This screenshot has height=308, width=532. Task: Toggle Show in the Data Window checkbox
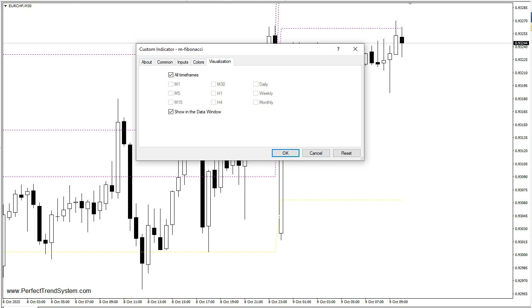(x=171, y=112)
